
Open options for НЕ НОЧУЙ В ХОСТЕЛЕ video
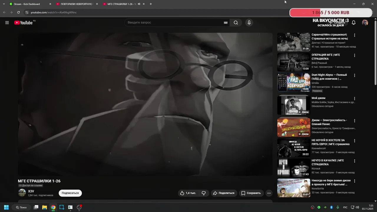click(355, 141)
